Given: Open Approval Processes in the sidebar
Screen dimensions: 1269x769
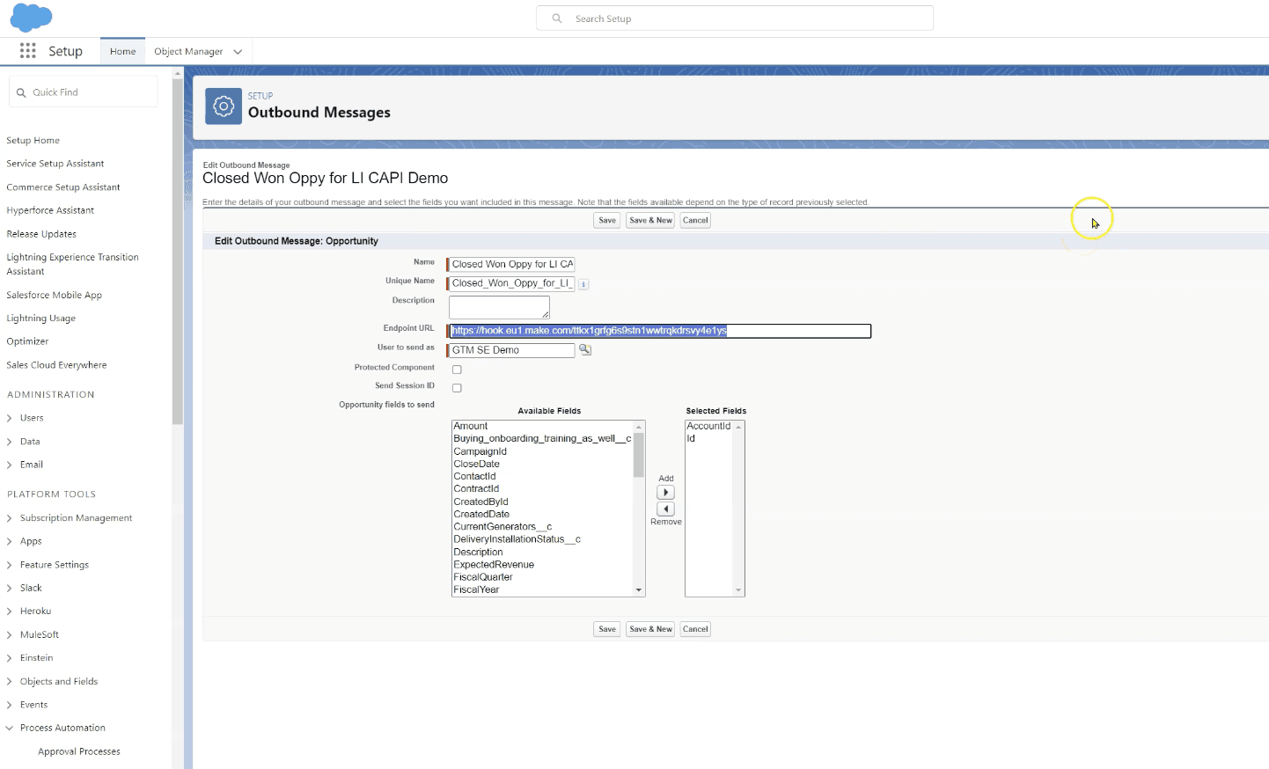Looking at the screenshot, I should click(x=79, y=751).
